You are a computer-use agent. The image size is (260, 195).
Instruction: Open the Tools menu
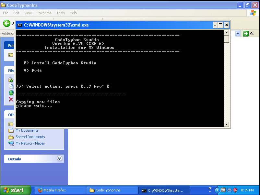[61, 13]
